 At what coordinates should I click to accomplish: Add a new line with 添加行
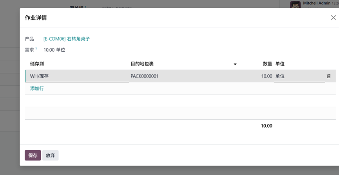37,88
